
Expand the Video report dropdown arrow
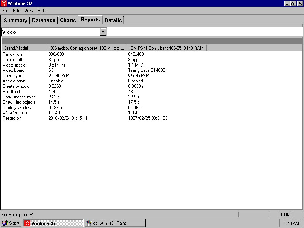coord(103,32)
